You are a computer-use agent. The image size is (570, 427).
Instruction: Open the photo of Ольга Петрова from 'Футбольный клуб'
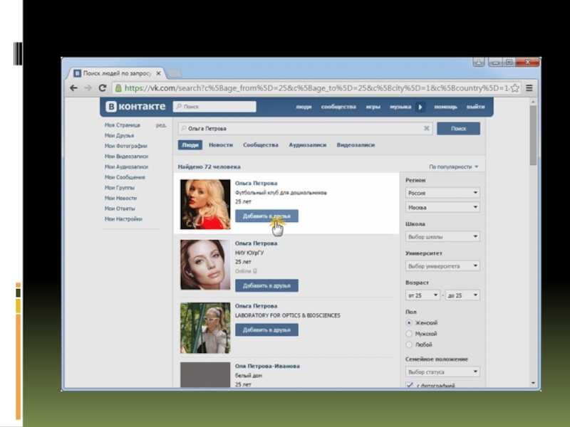click(x=205, y=204)
